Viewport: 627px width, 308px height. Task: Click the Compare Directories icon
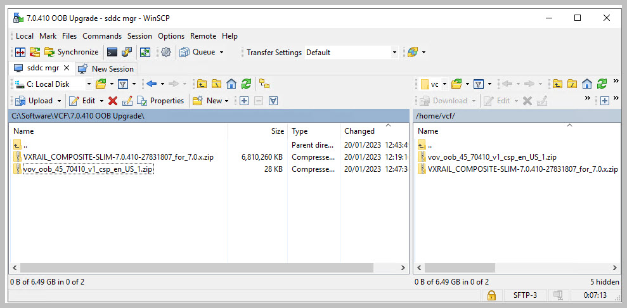[x=20, y=53]
